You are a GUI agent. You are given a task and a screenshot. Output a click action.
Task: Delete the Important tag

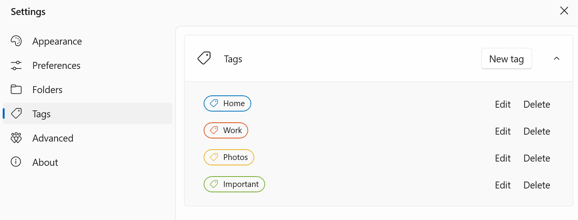pos(536,185)
